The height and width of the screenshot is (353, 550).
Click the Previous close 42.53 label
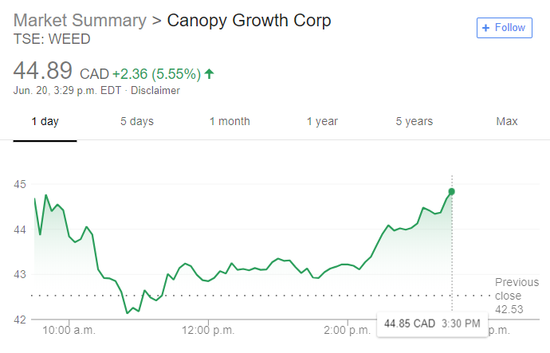pyautogui.click(x=517, y=296)
